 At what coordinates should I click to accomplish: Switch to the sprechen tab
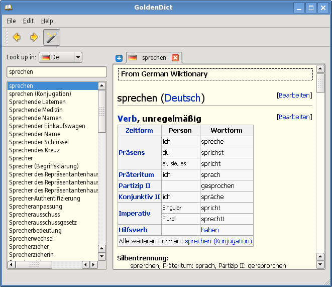(154, 58)
